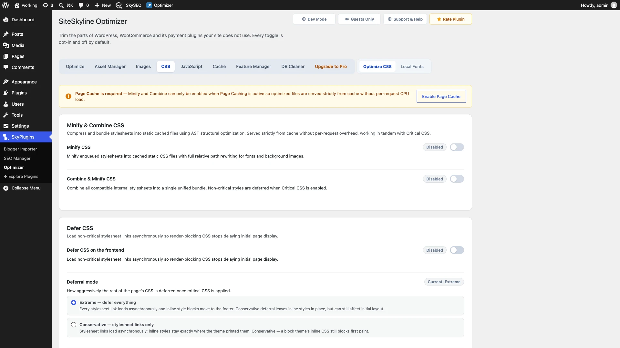
Task: Enable Defer CSS on the frontend switch
Action: click(457, 250)
